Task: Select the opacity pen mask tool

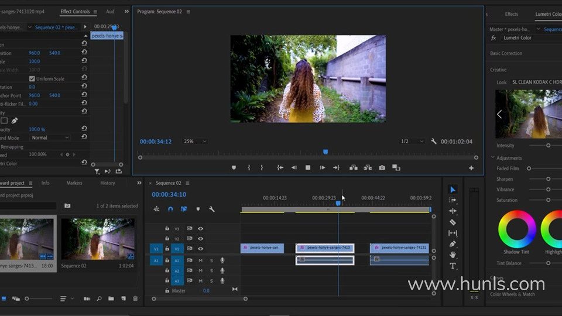Action: click(x=15, y=121)
